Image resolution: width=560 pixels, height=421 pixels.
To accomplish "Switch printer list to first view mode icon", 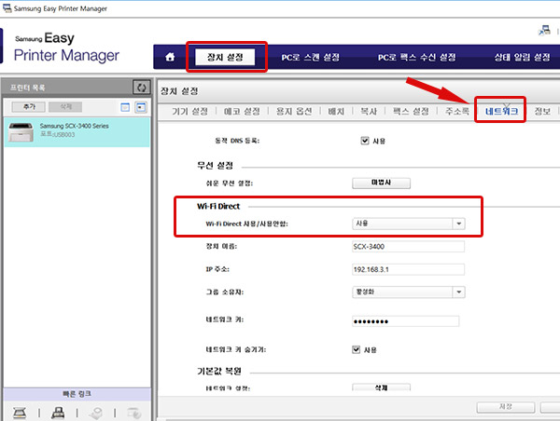I will coord(125,107).
